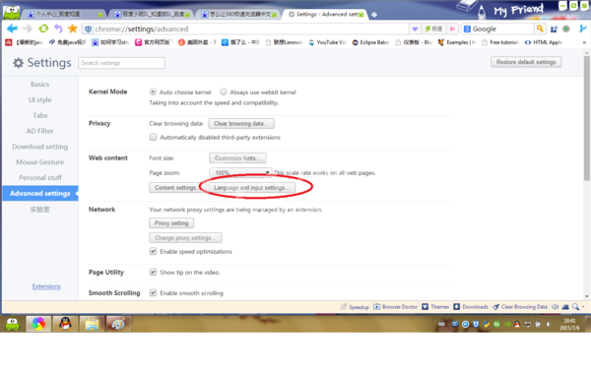The image size is (591, 374).
Task: Click the purple undo-close-tab arrow
Action: [58, 29]
